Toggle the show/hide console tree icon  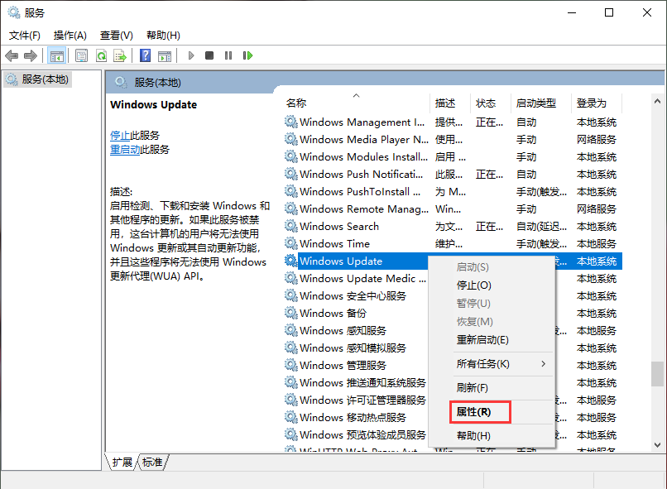click(x=57, y=55)
